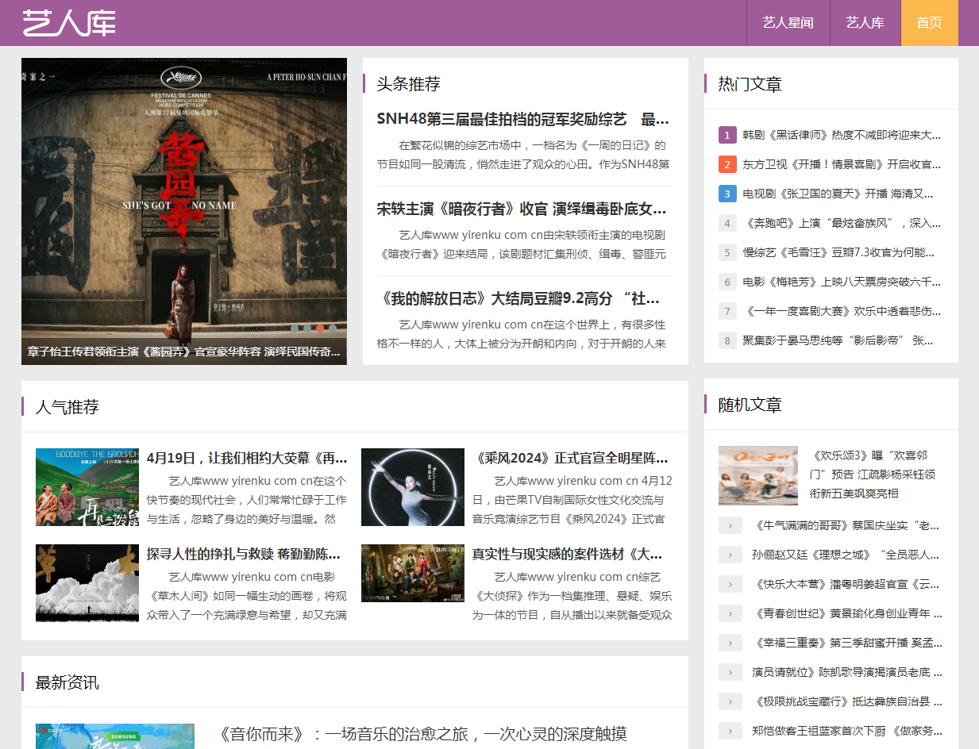979x749 pixels.
Task: Open hot article 慢综艺《毛雪汪》豆瓣7.3收官
Action: click(838, 252)
